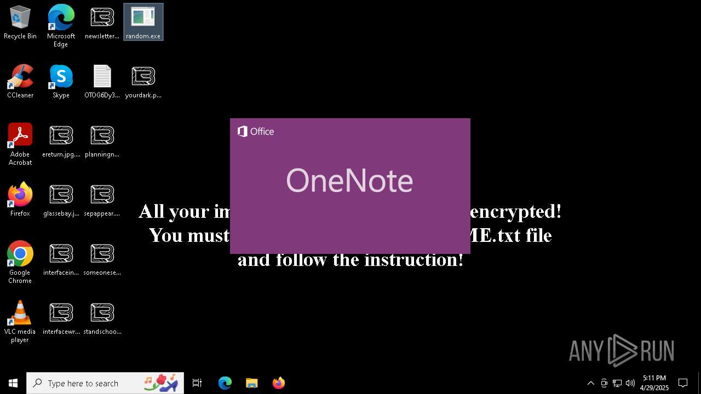Click the OneNote splash screen
The height and width of the screenshot is (394, 701).
[x=350, y=186]
